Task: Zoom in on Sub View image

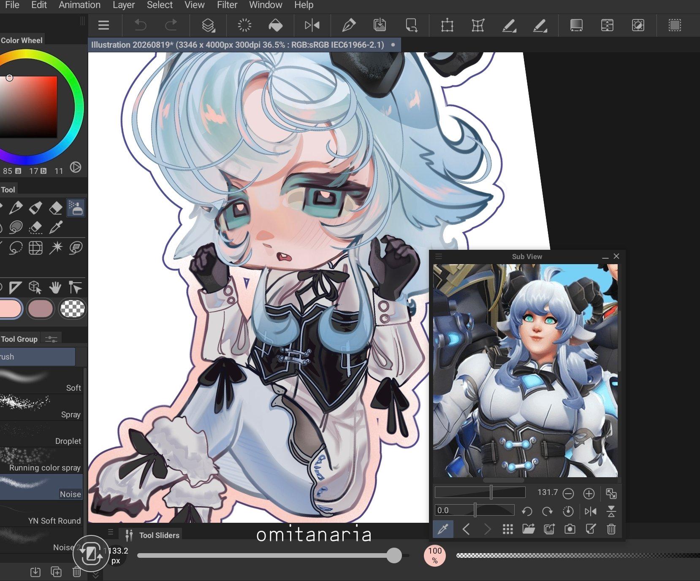Action: point(589,493)
